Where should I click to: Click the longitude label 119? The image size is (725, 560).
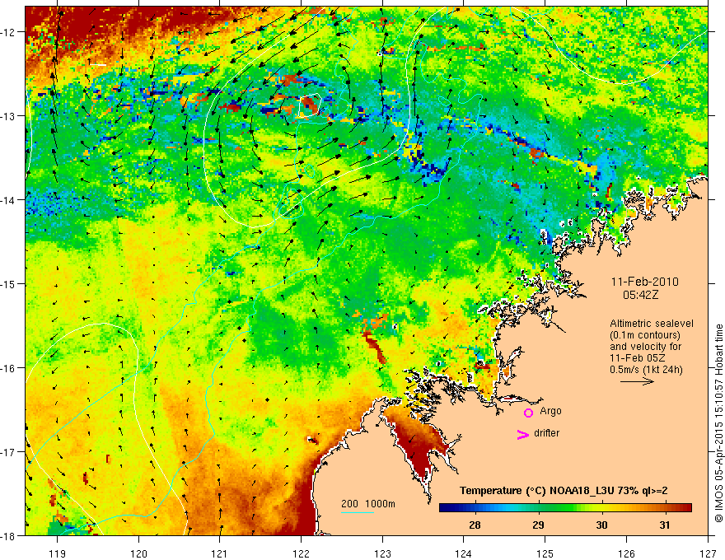pos(58,553)
